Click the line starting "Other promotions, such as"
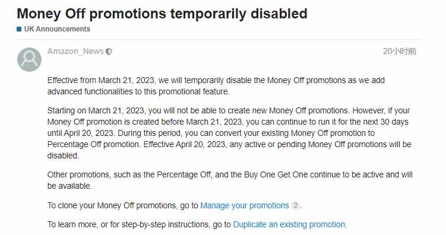 tap(230, 174)
